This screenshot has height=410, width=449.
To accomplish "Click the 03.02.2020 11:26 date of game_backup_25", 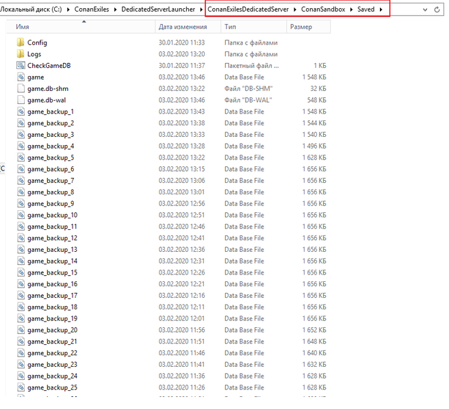I will pyautogui.click(x=182, y=387).
